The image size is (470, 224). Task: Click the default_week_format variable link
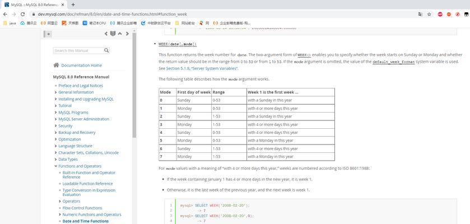(394, 62)
